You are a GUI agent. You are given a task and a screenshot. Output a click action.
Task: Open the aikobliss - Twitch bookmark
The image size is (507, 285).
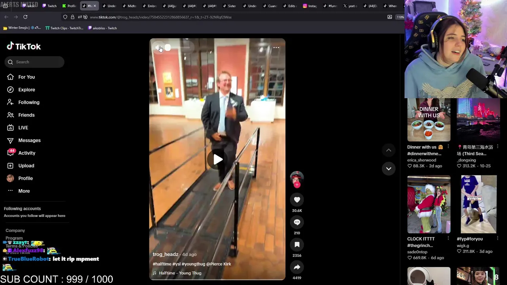pos(102,28)
